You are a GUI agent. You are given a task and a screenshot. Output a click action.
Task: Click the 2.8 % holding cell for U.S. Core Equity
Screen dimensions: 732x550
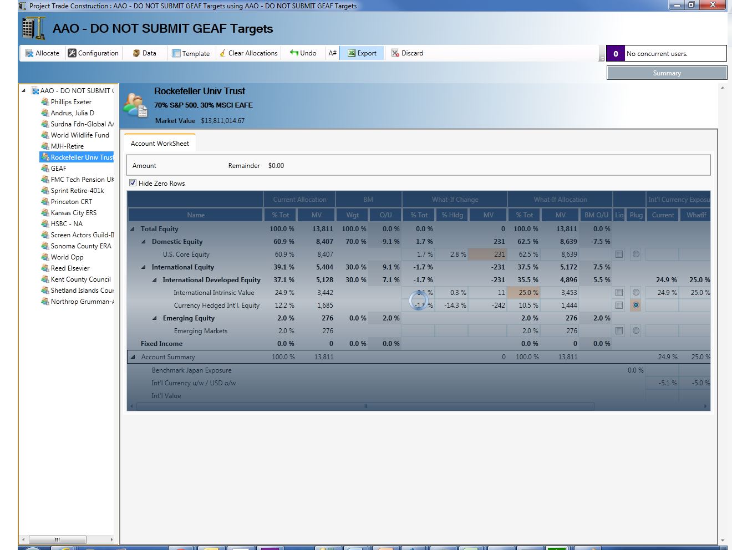click(x=451, y=254)
